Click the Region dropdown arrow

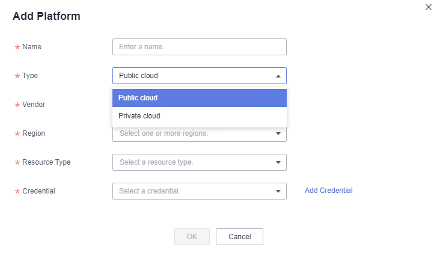pyautogui.click(x=278, y=133)
